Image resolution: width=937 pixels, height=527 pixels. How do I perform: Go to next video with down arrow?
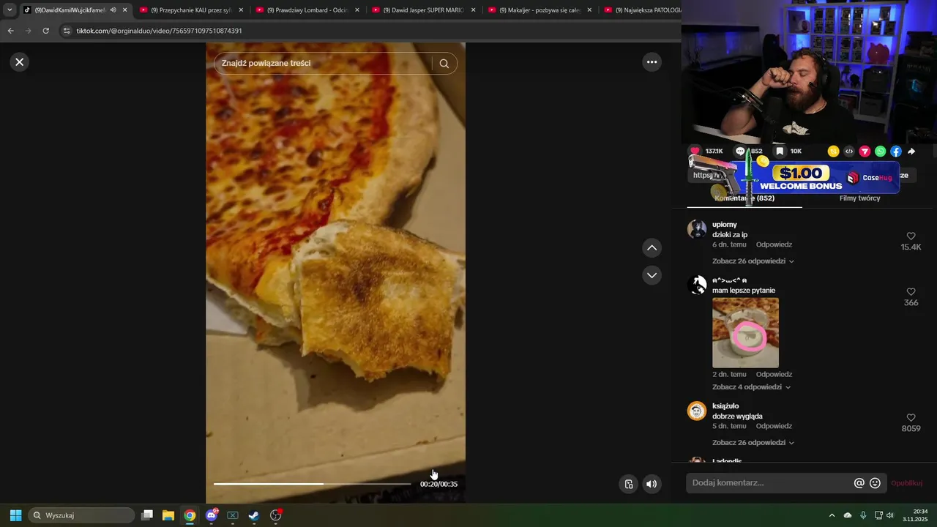pyautogui.click(x=652, y=275)
